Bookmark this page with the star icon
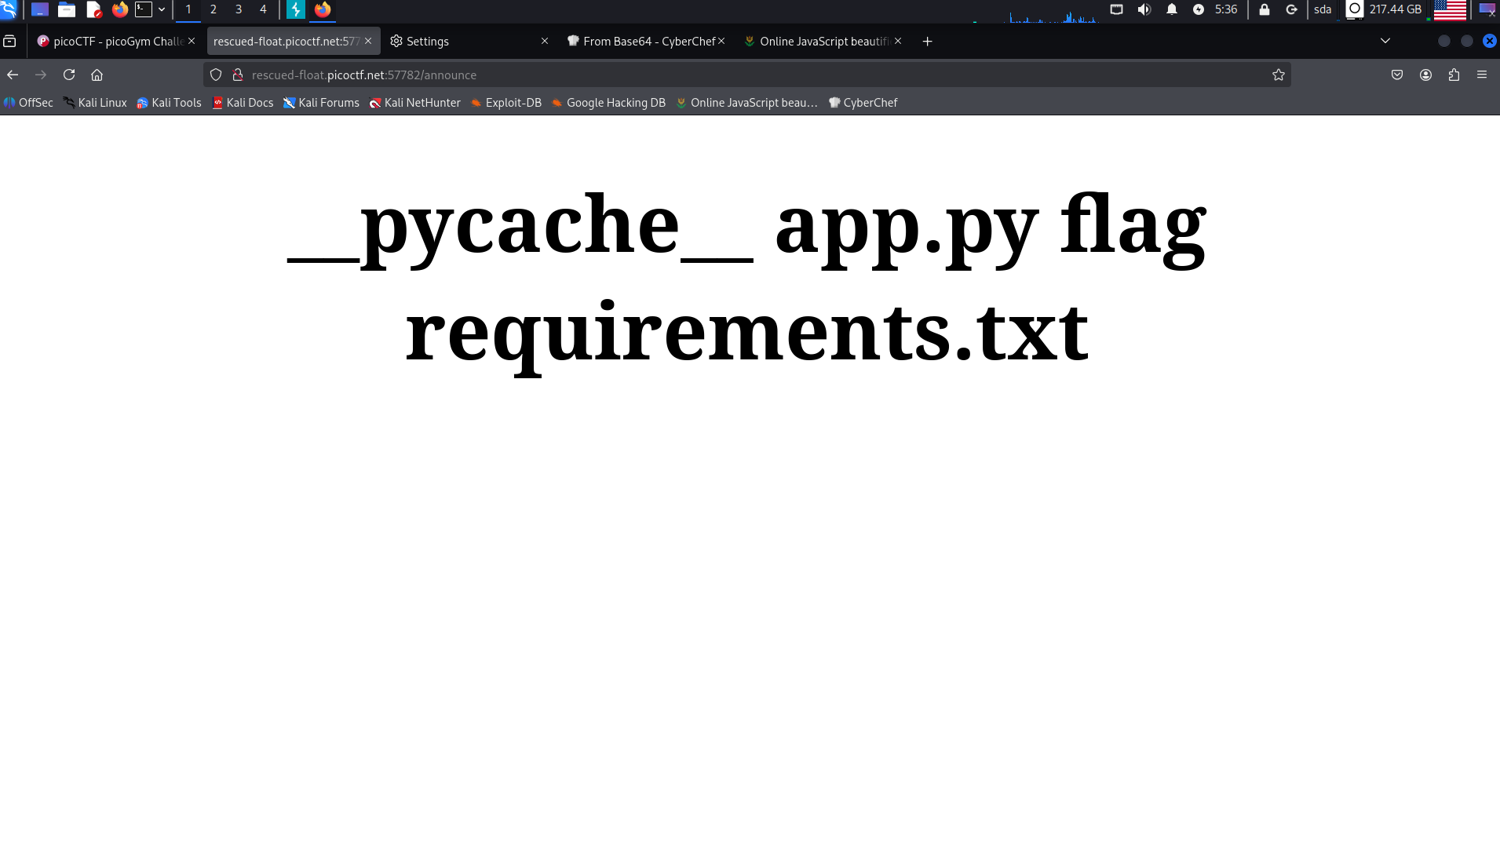 click(x=1279, y=75)
